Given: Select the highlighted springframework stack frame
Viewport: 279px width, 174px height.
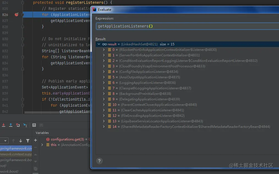Looking at the screenshot, I should point(16,148).
